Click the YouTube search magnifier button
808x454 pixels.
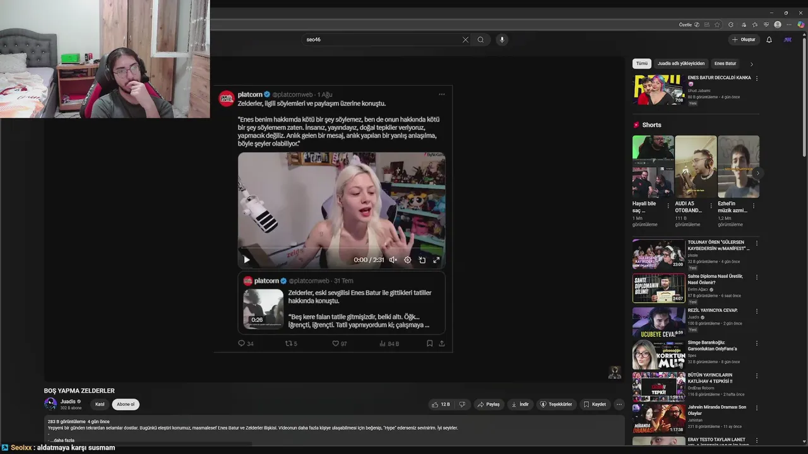tap(480, 40)
